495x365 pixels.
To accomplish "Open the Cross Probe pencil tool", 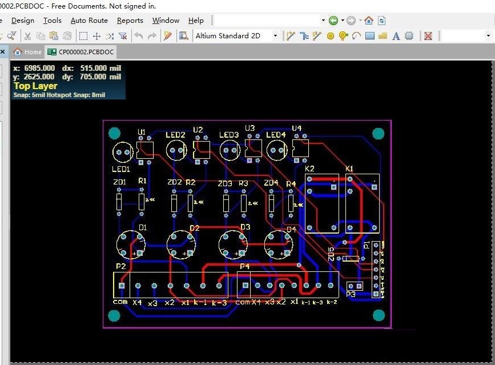I will [168, 36].
